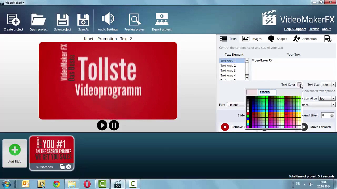
Task: Click the Preview project magnifier icon
Action: click(135, 20)
